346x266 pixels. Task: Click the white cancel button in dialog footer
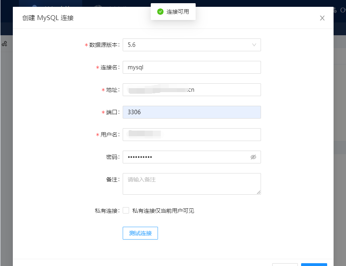pos(285,264)
